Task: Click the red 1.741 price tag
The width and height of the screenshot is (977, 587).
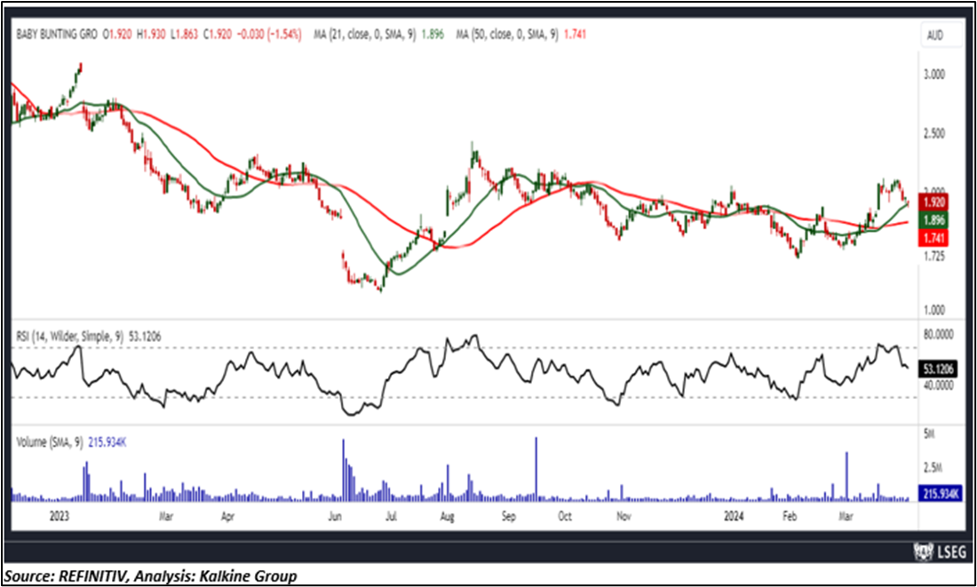Action: pyautogui.click(x=933, y=238)
